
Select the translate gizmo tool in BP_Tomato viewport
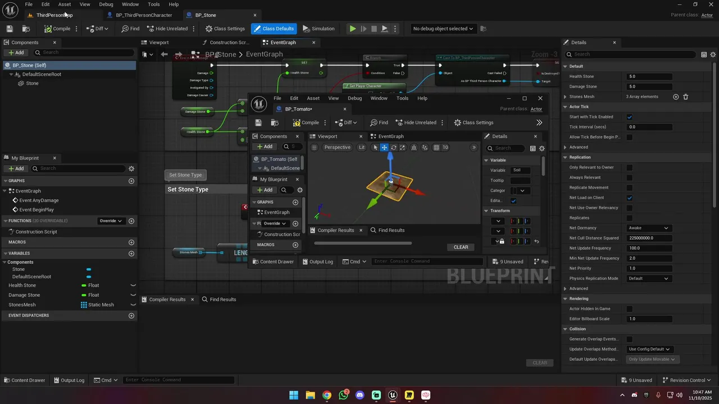[x=384, y=148]
